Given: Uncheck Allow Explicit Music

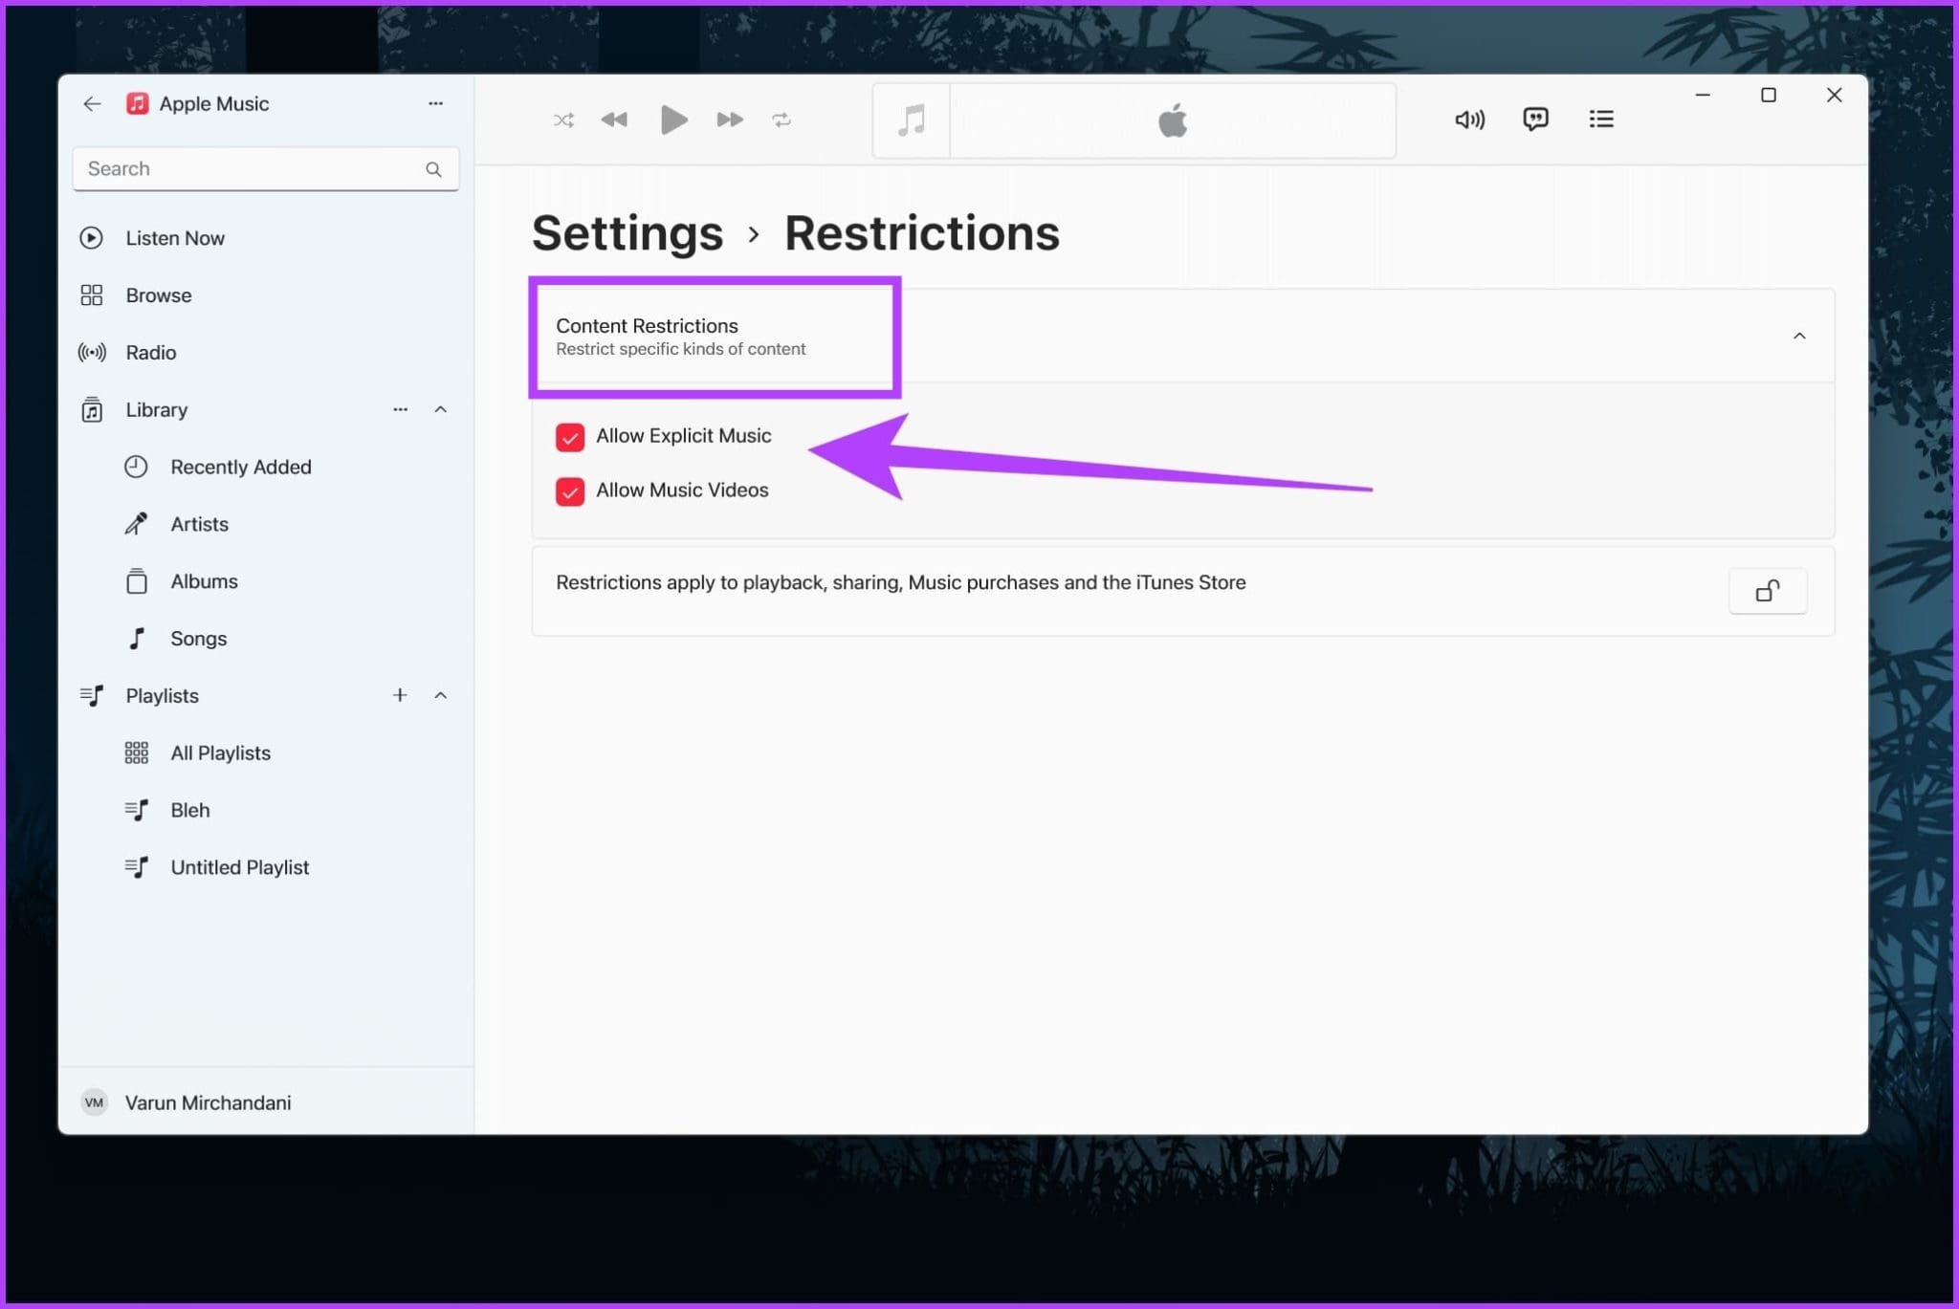Looking at the screenshot, I should pos(570,437).
